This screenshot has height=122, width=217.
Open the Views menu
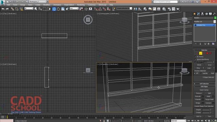point(30,5)
